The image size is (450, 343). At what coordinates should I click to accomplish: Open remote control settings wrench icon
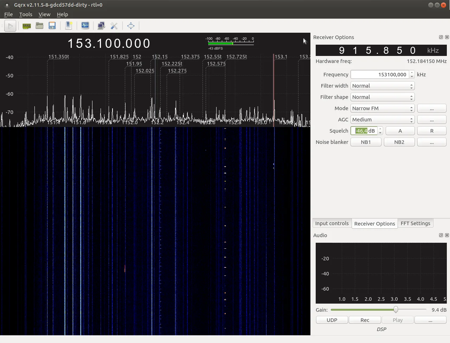(114, 26)
